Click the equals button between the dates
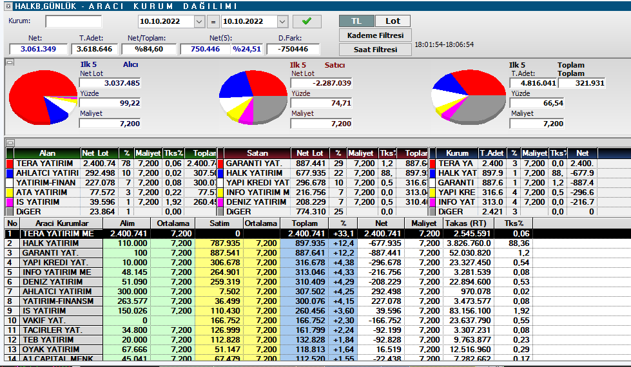 [x=213, y=22]
